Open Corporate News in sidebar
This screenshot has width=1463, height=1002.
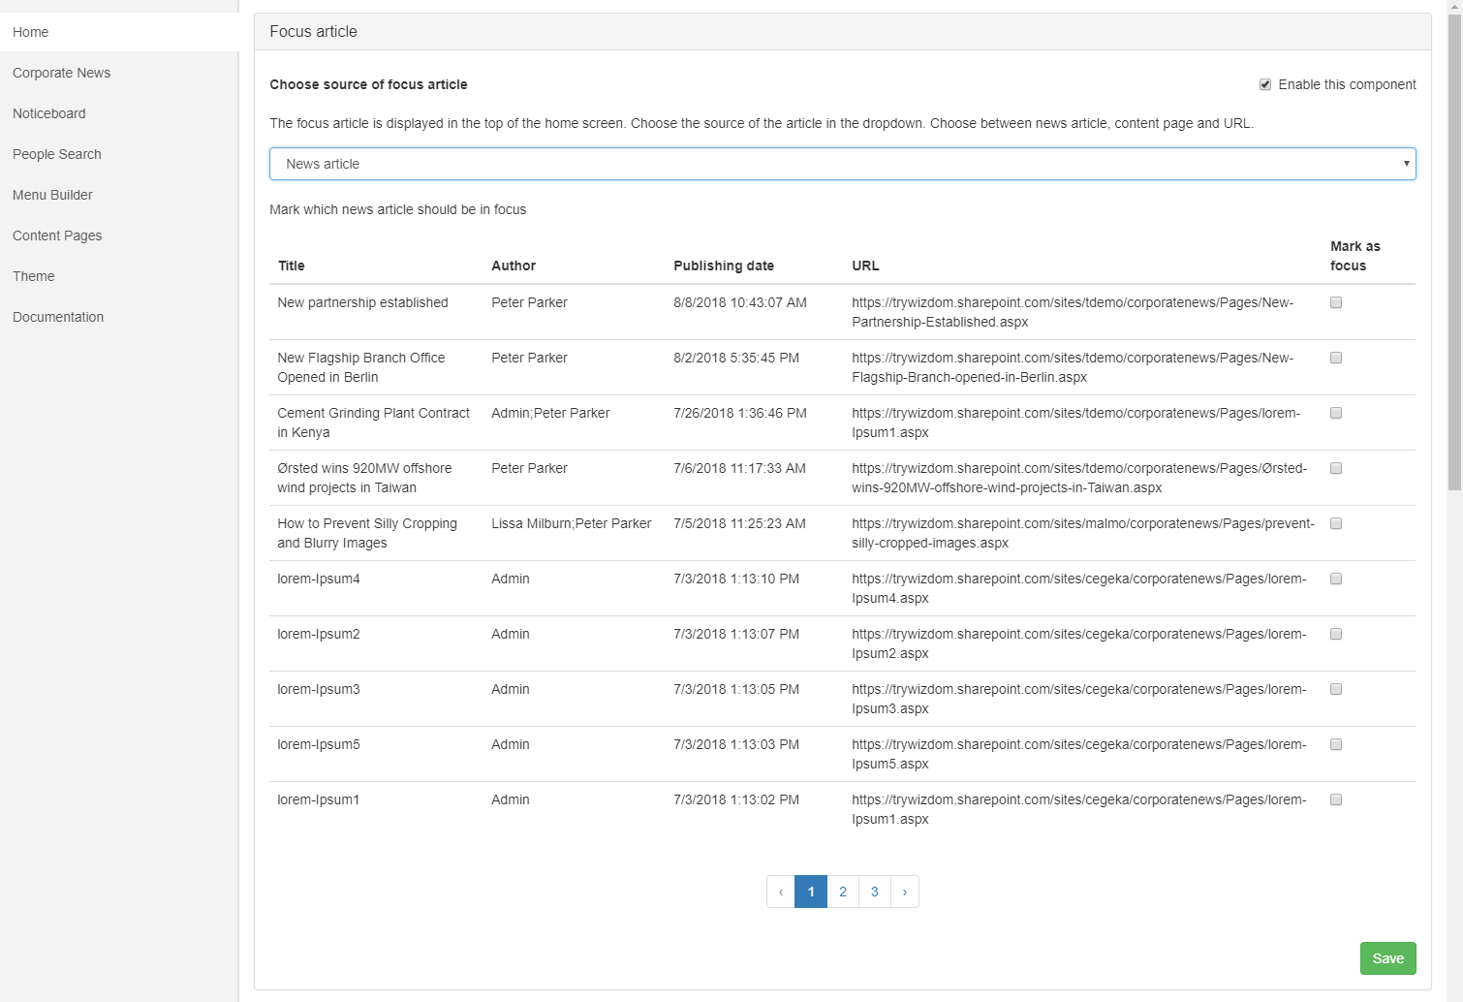61,73
